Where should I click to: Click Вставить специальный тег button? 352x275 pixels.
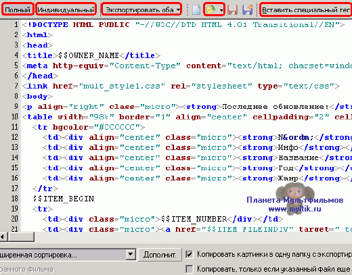point(305,9)
